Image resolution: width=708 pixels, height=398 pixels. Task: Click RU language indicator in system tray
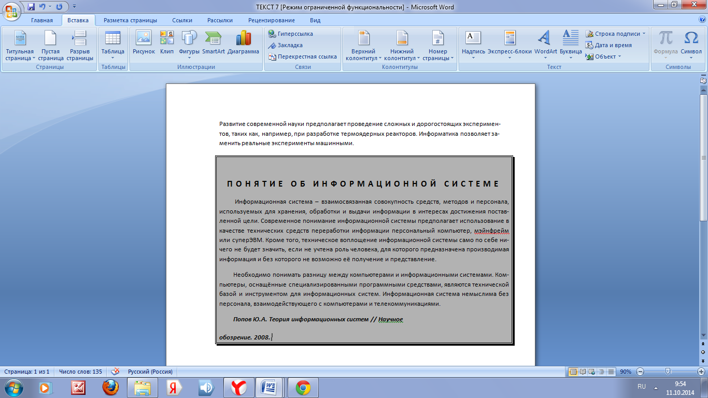(642, 387)
